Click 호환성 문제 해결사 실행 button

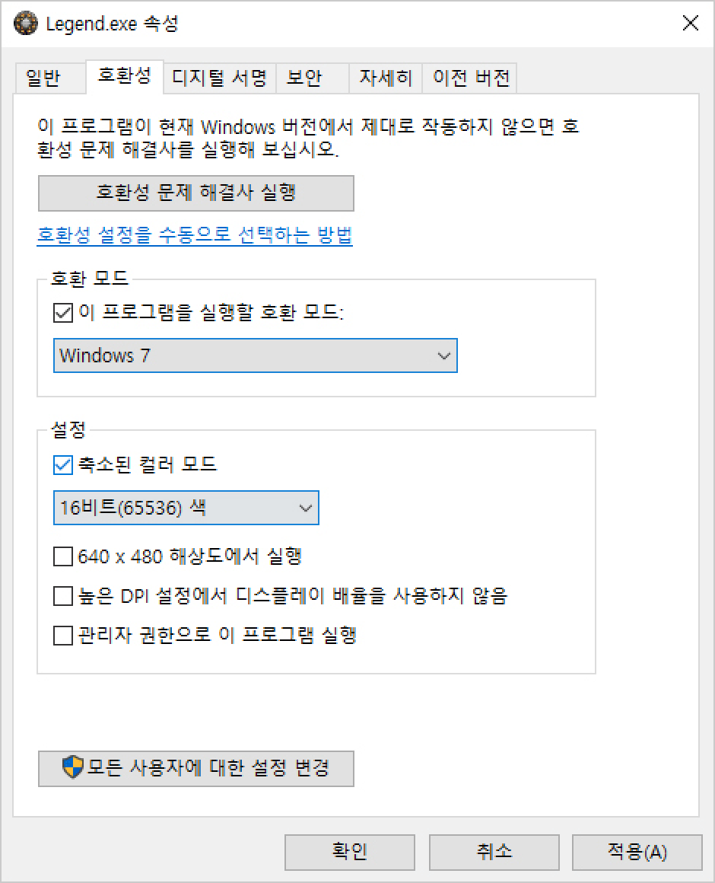[195, 193]
